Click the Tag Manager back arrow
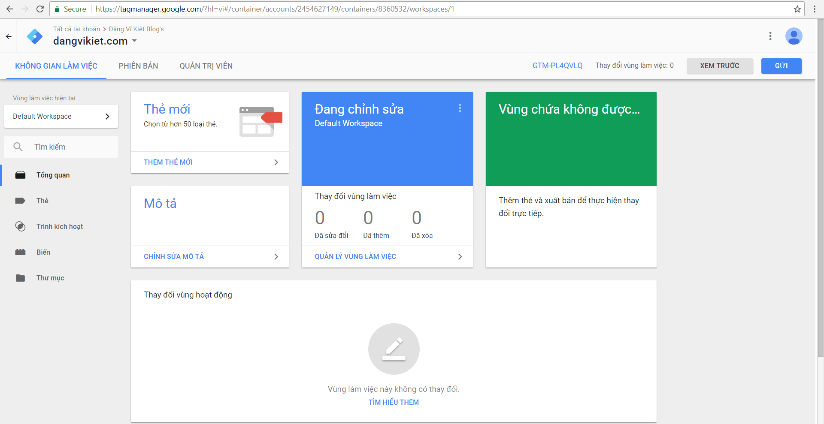 [x=9, y=36]
